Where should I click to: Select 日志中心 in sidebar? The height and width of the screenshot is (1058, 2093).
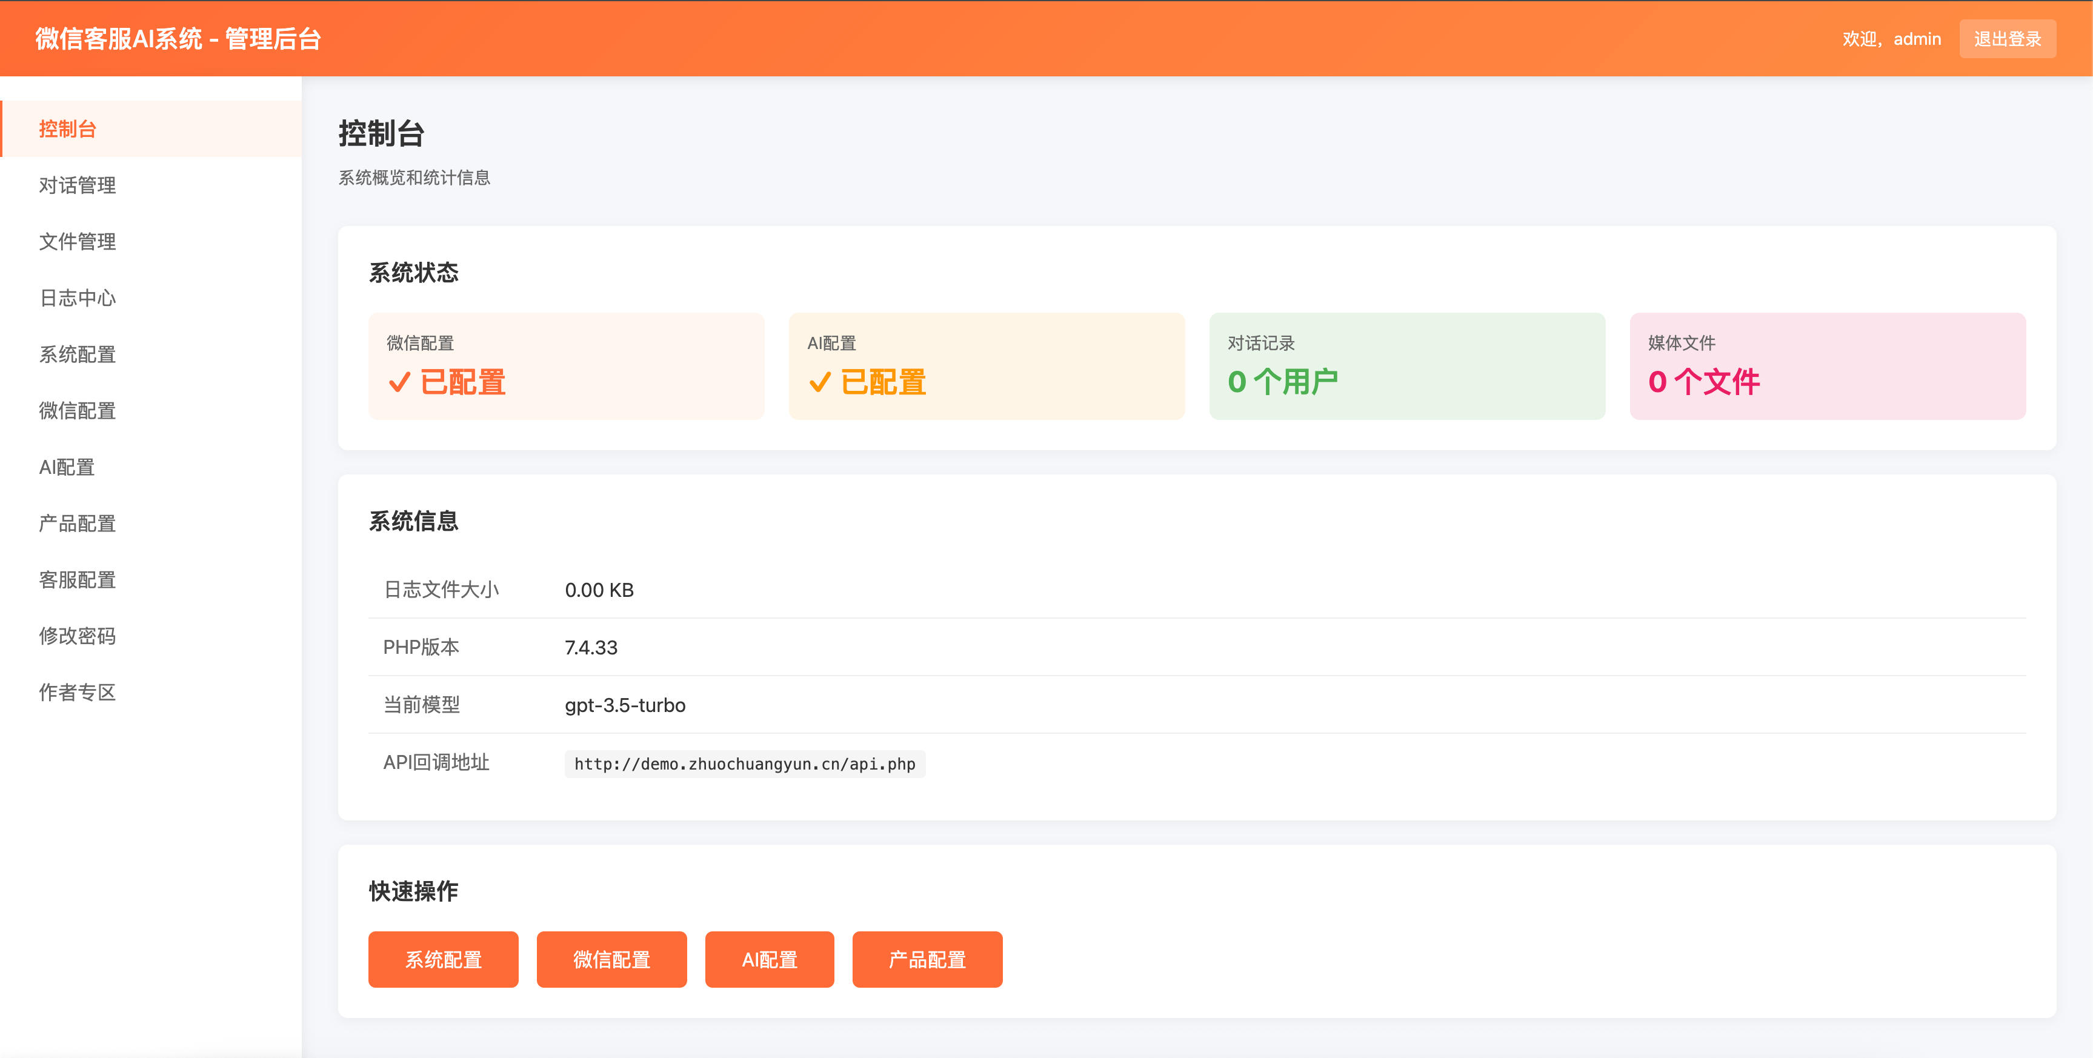pos(151,298)
